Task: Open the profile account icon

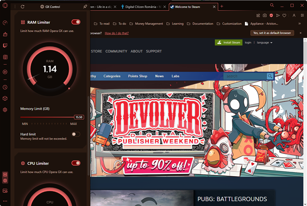Action: (294, 15)
